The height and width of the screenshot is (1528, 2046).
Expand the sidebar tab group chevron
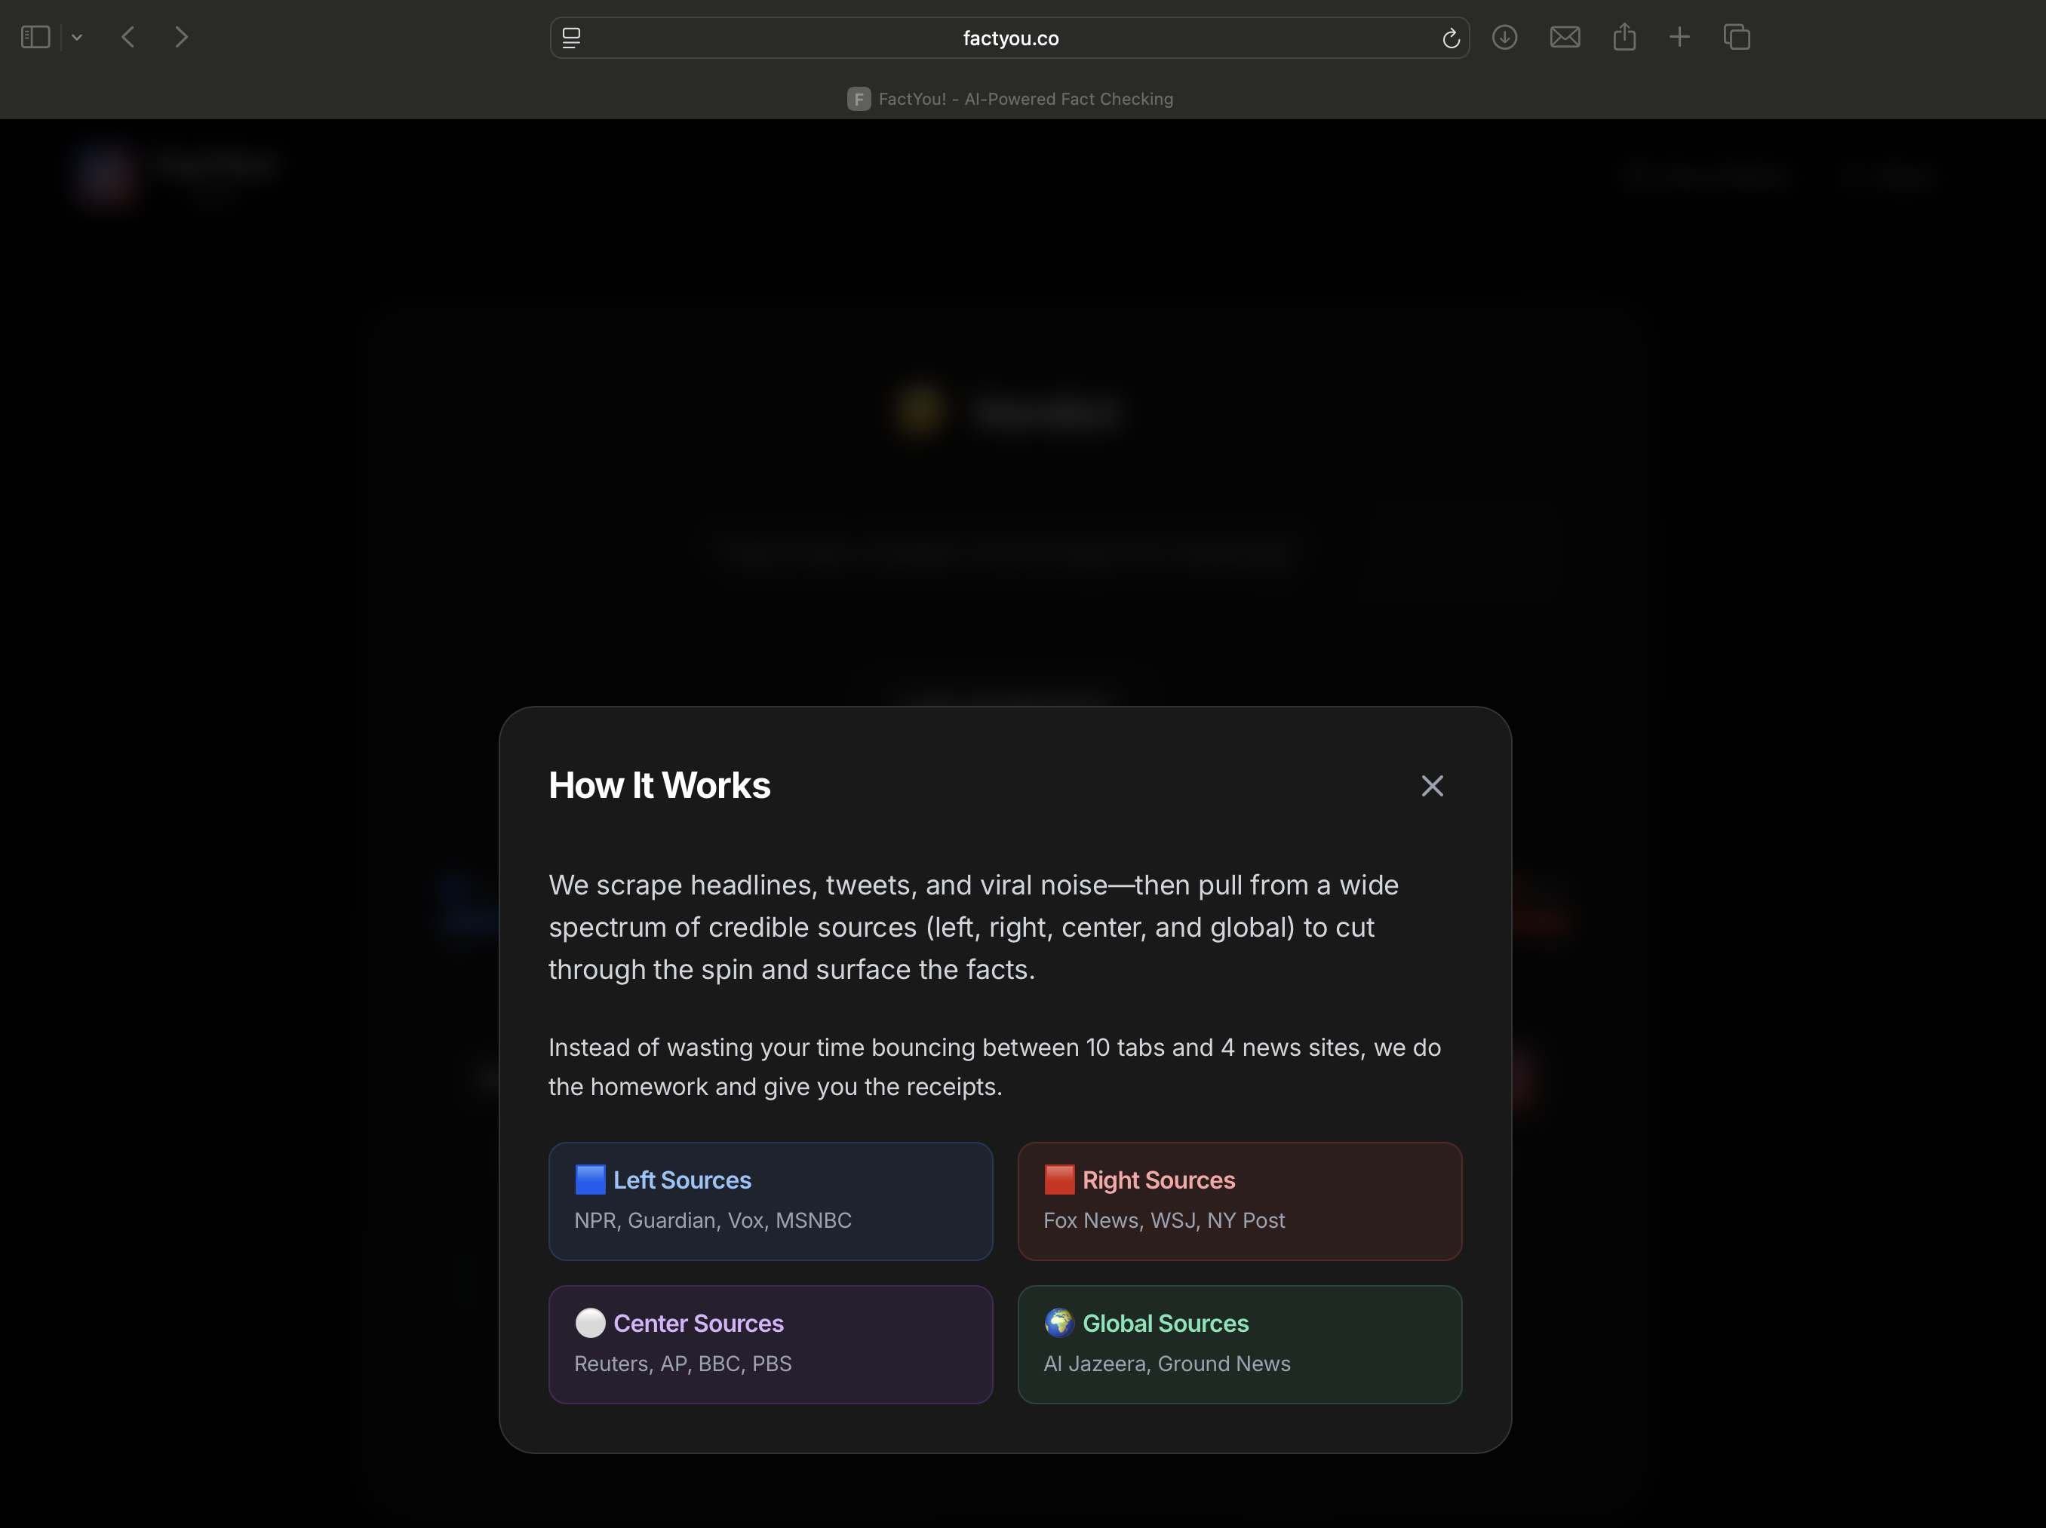77,38
